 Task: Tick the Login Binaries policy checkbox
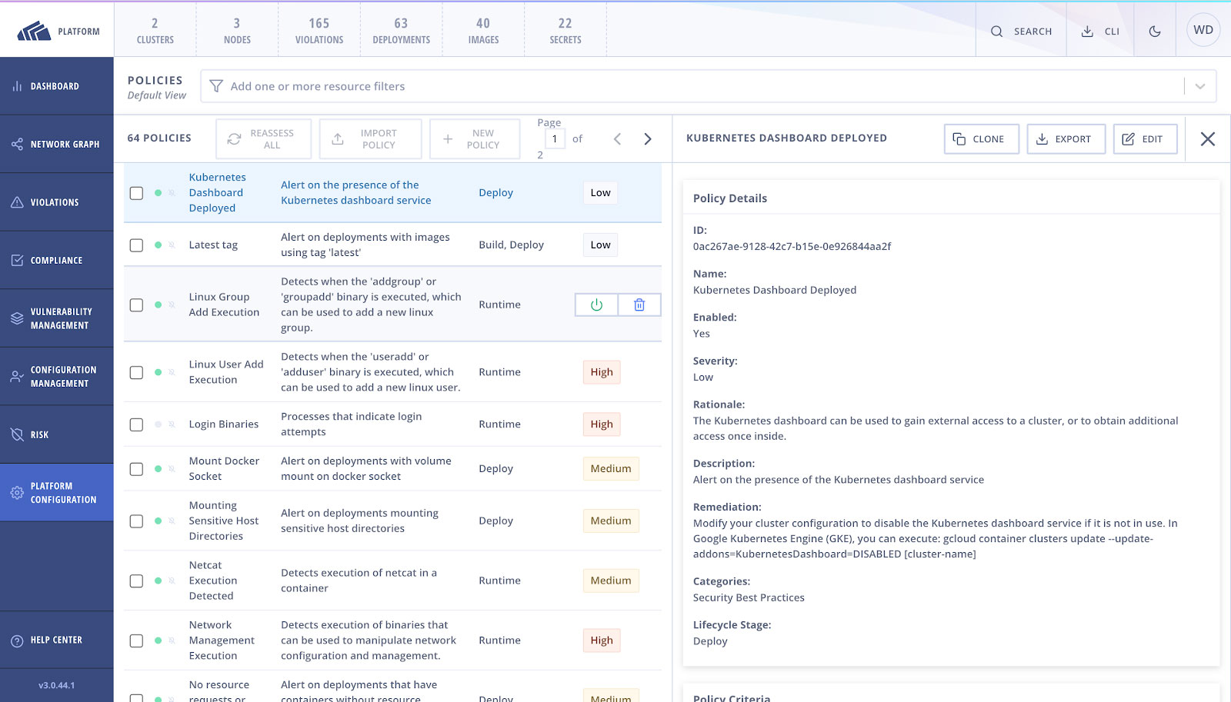(x=136, y=424)
